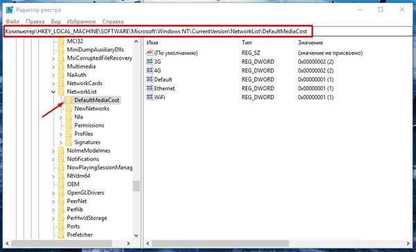Select the (По умолчанию) string value icon
This screenshot has height=252, width=416.
pos(150,53)
